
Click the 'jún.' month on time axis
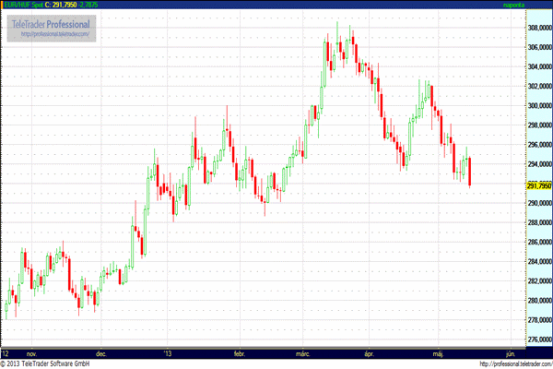[x=510, y=353]
